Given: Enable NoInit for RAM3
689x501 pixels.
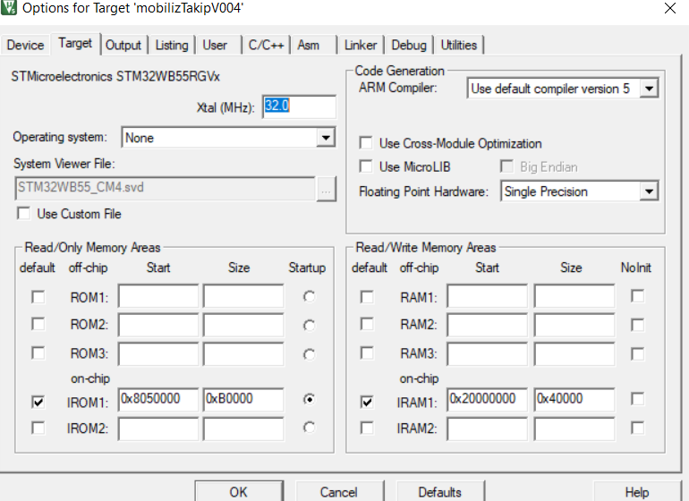Looking at the screenshot, I should pyautogui.click(x=638, y=353).
